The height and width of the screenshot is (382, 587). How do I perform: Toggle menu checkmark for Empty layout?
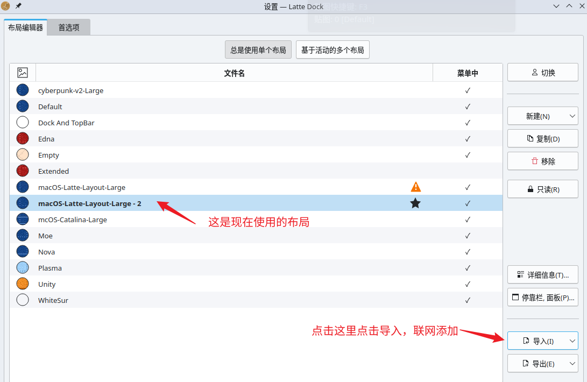click(x=468, y=155)
